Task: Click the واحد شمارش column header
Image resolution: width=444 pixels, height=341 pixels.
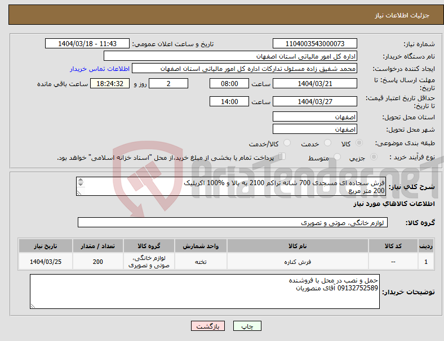Action: [x=201, y=246]
